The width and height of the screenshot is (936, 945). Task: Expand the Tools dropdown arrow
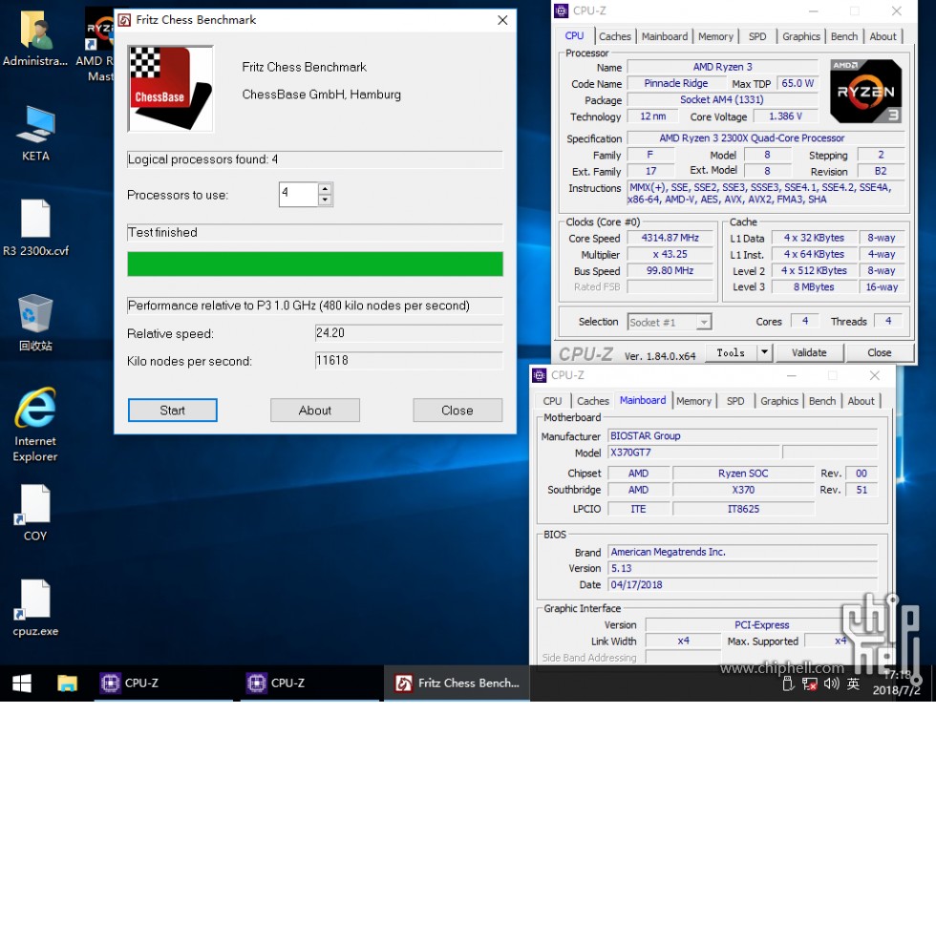[764, 352]
